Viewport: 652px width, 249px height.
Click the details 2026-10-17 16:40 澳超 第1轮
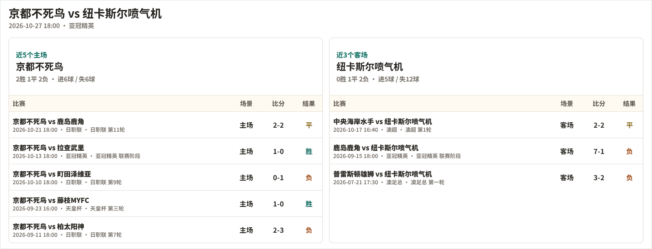pos(382,130)
